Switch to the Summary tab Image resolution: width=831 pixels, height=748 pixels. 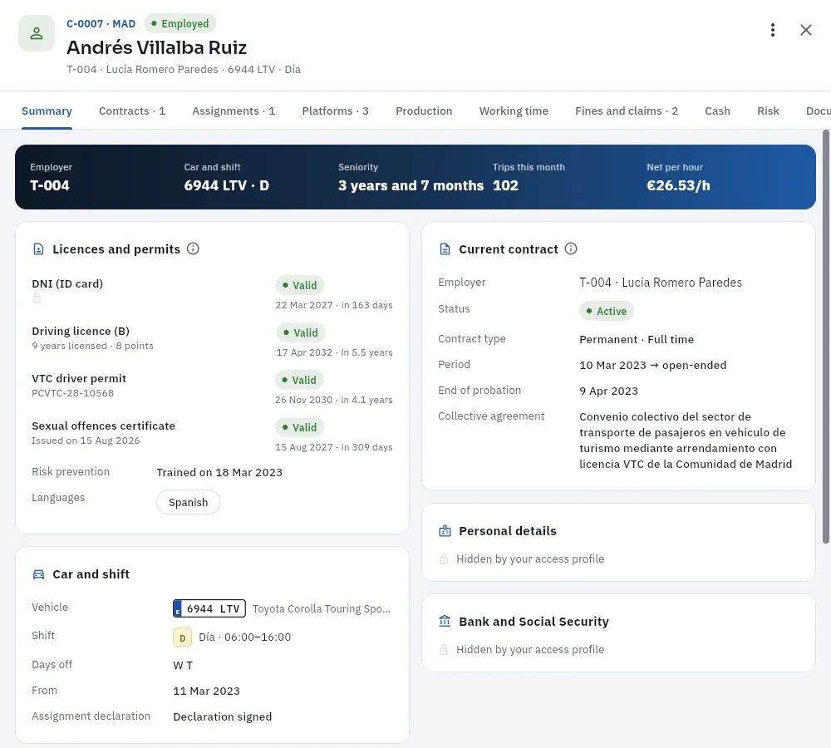click(47, 111)
